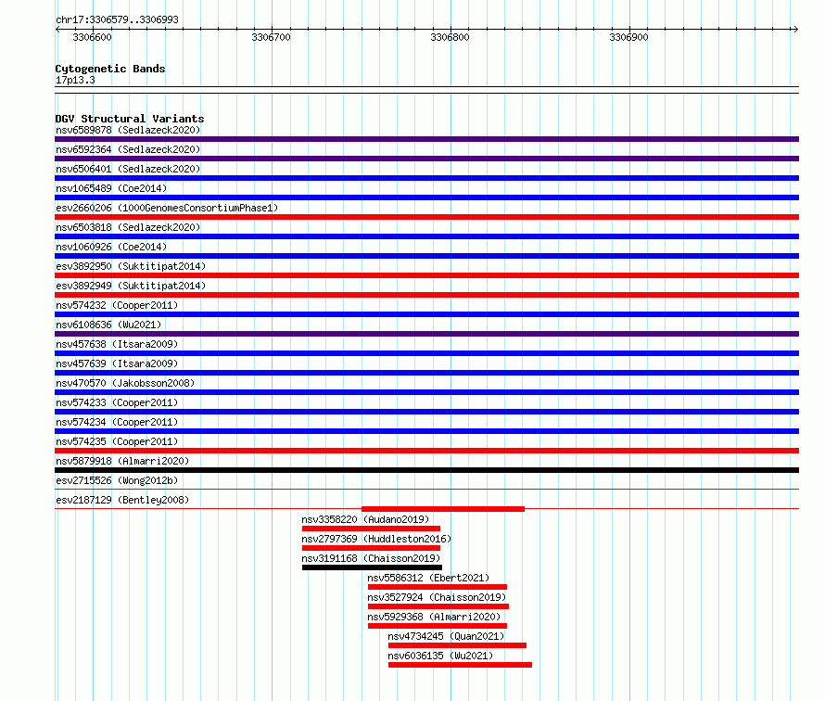The width and height of the screenshot is (825, 701).
Task: Select the blue bar under nsv574234
Action: (426, 431)
